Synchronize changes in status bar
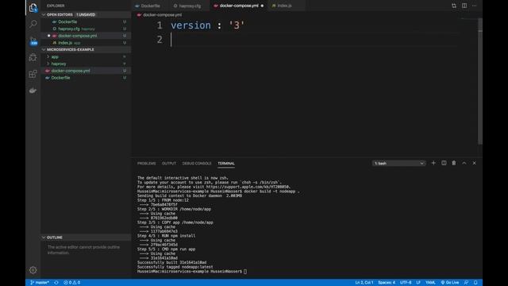The width and height of the screenshot is (508, 286). 56,283
